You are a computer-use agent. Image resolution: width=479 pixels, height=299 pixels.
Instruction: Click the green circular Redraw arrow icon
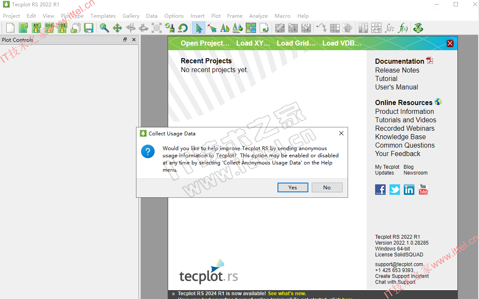coord(182,28)
